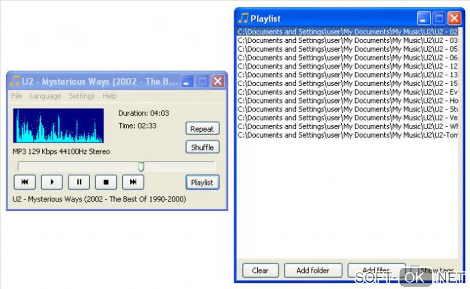Select the playlist entry ending in U2 - 02
470x289 pixels.
(347, 32)
